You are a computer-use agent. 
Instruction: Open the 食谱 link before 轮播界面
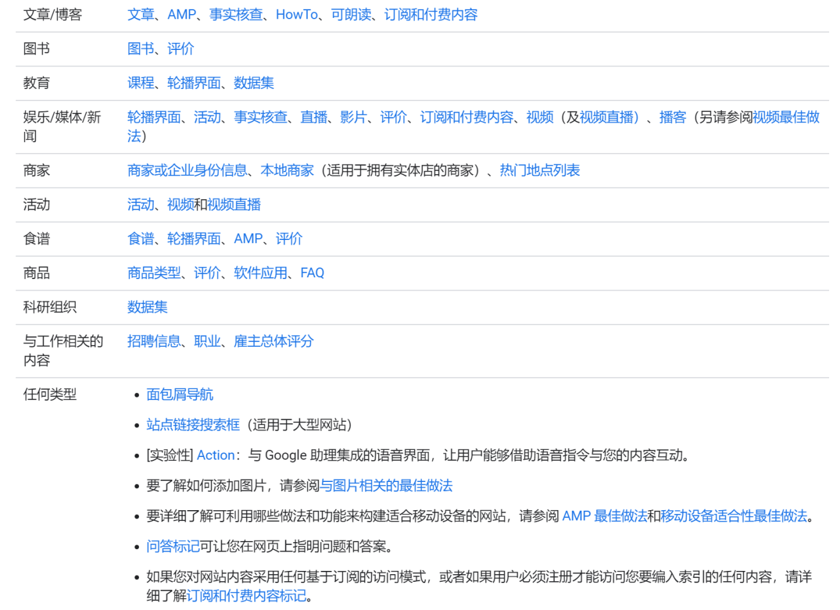click(x=141, y=239)
